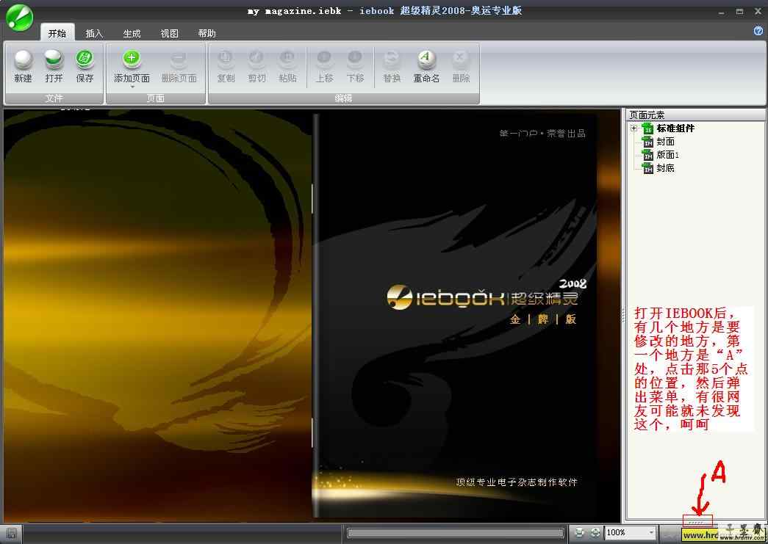Click the 粘贴 paste icon
This screenshot has height=544, width=768.
287,58
